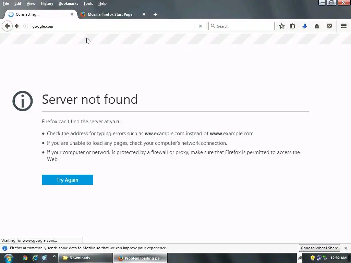Open the Bookmarks menu

tap(68, 3)
